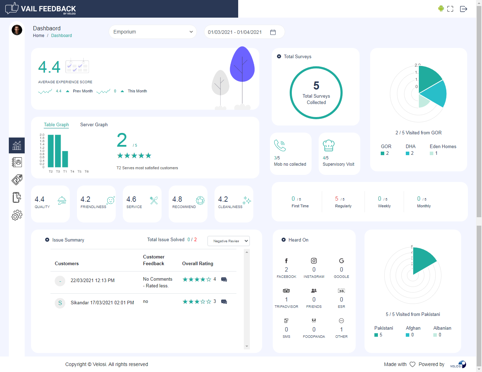Click the discount price-tag icon in the sidebar

click(x=17, y=180)
